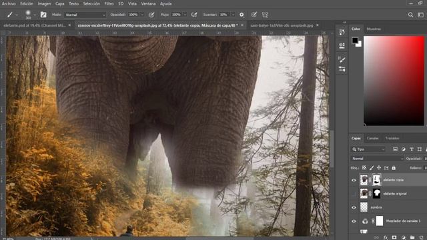This screenshot has width=427, height=240.
Task: Open the Texto menu
Action: pyautogui.click(x=73, y=4)
